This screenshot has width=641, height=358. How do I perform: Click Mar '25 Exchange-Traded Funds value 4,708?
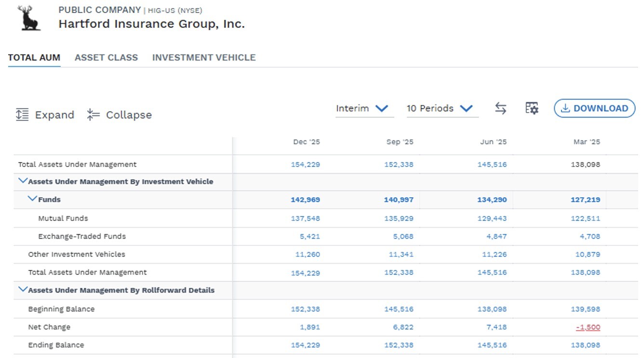[590, 236]
